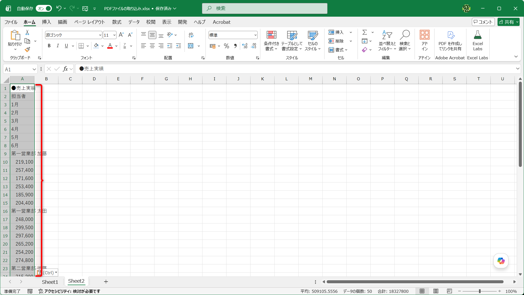
Task: Click Find and Select button
Action: click(405, 40)
